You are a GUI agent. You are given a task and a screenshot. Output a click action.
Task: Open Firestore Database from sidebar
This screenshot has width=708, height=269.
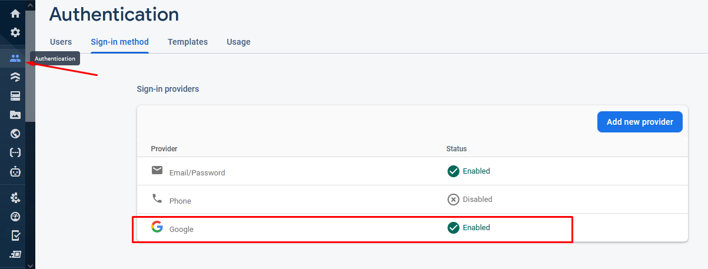pyautogui.click(x=15, y=77)
